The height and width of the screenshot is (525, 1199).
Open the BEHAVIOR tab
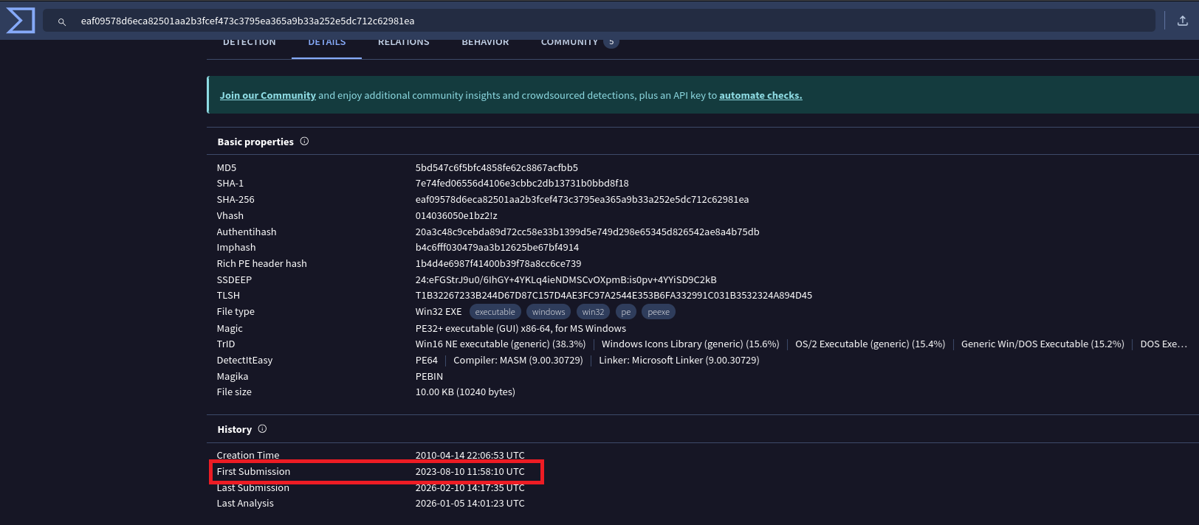(485, 43)
